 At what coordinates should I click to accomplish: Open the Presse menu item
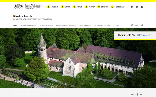click(x=116, y=25)
